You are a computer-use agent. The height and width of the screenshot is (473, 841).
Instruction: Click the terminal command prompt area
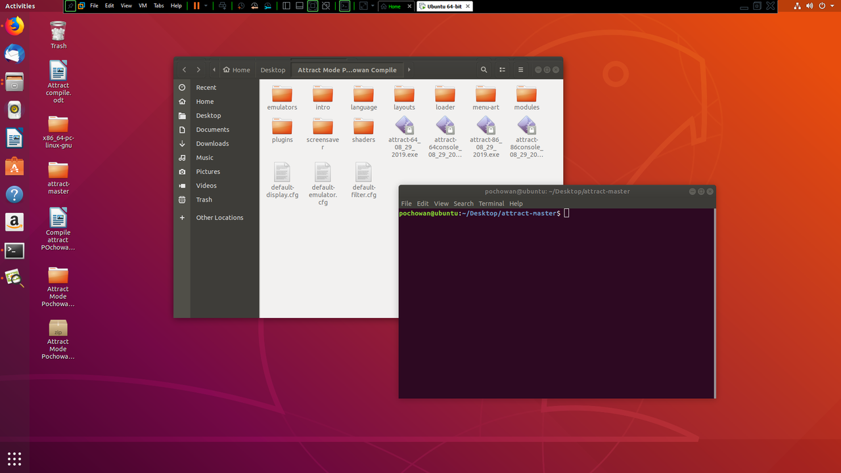tap(556, 303)
